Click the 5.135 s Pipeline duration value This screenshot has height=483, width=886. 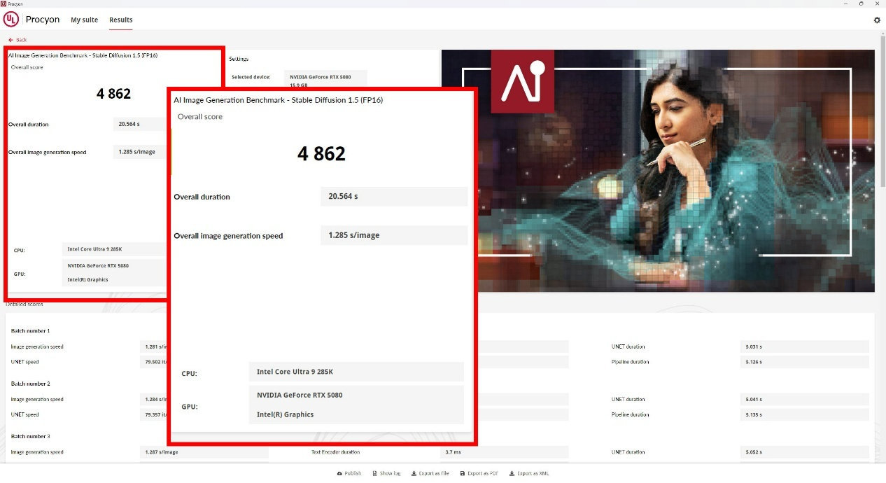[x=805, y=414]
